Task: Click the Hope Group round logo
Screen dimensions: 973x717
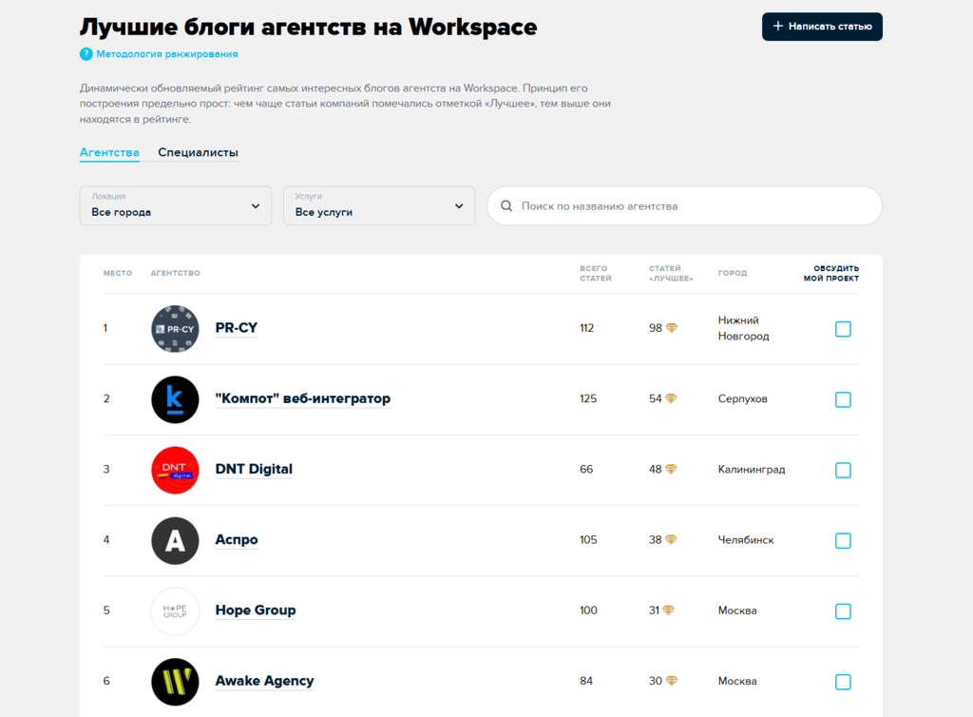Action: (175, 611)
